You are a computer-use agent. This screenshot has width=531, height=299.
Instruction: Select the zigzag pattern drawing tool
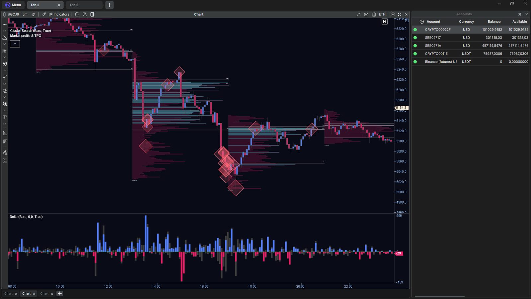pyautogui.click(x=5, y=64)
